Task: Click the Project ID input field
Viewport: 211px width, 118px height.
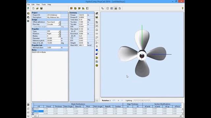Action: pos(54,15)
